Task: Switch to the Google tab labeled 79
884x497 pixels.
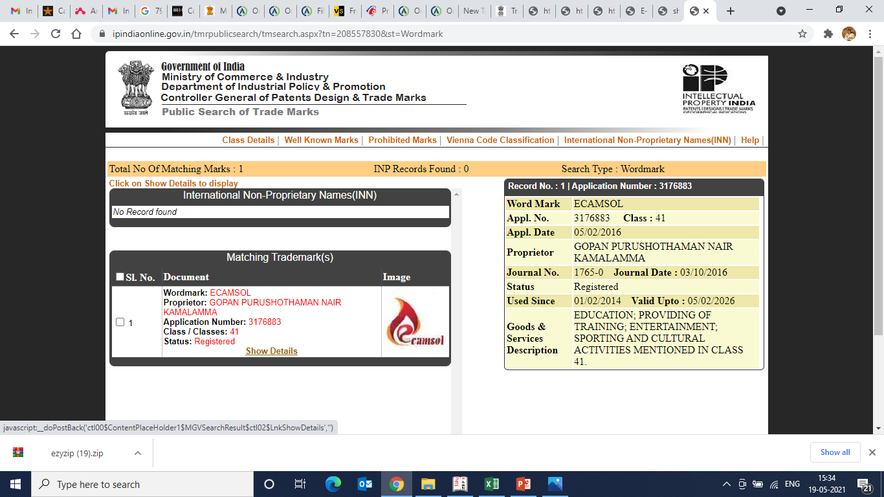Action: tap(150, 11)
